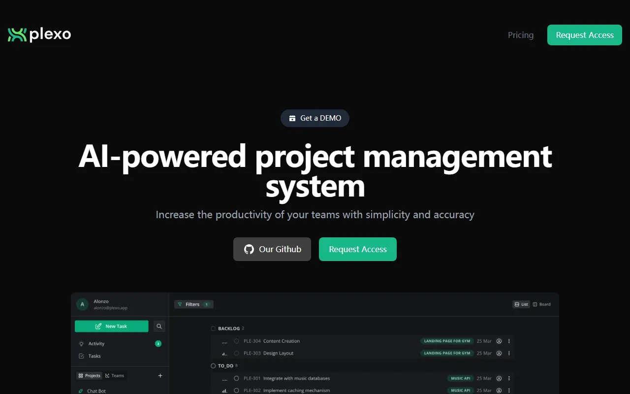
Task: Toggle status circle of PLE-304 Content Creation
Action: coord(236,341)
